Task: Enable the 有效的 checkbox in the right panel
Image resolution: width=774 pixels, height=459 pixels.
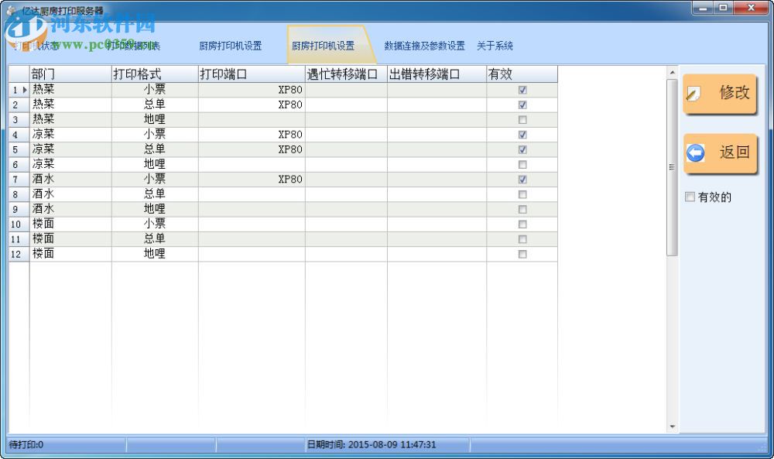Action: tap(690, 197)
